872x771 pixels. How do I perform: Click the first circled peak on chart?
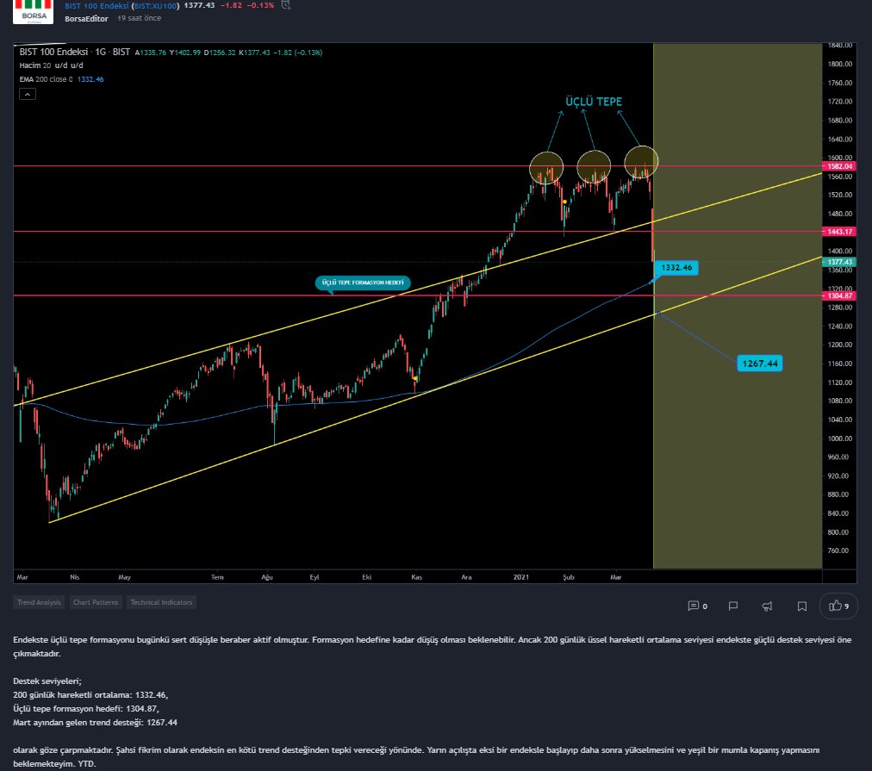(546, 168)
